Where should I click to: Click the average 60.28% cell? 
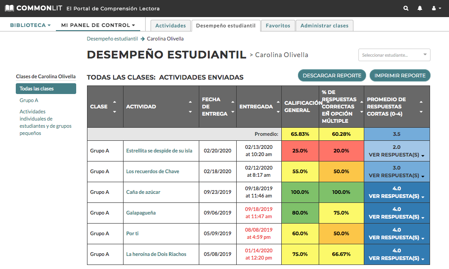pyautogui.click(x=341, y=134)
